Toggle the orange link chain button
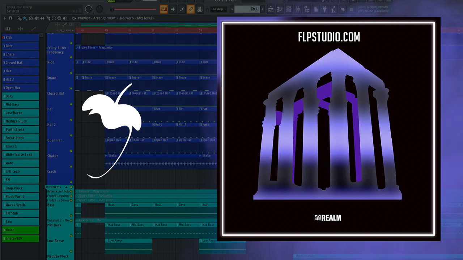Screen dimensions: 463x260 coord(191,9)
